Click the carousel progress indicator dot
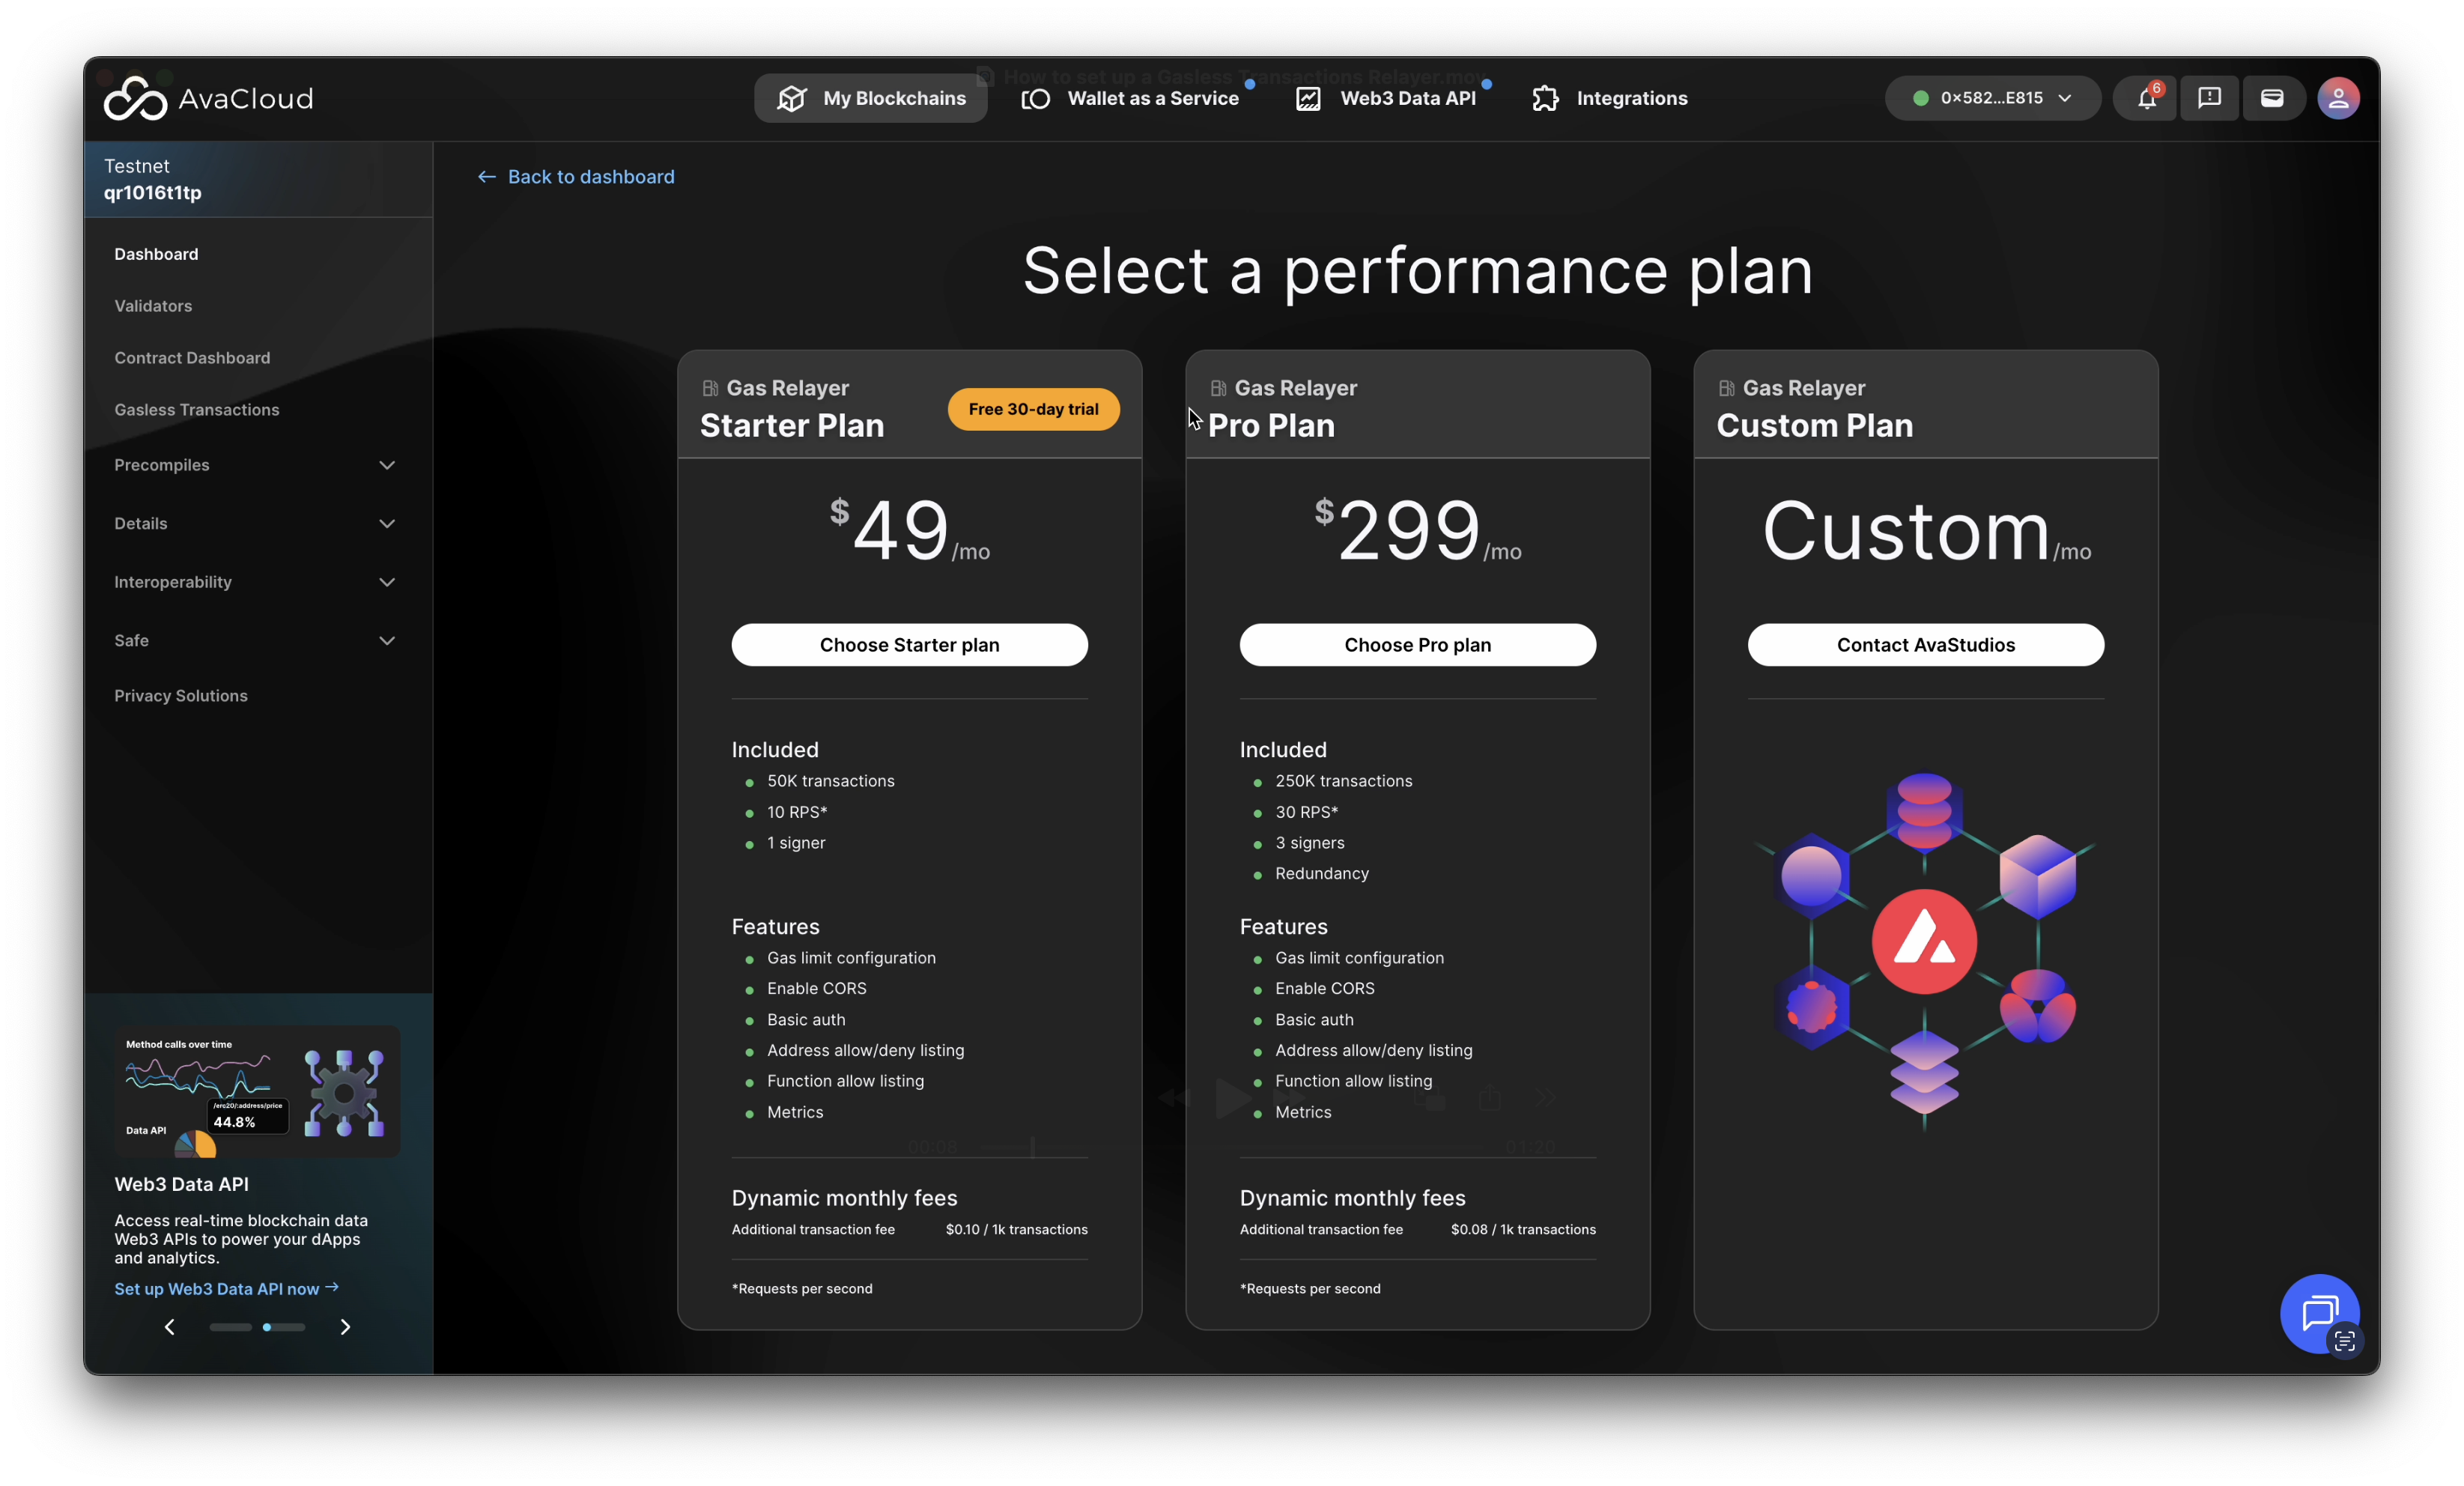 [x=267, y=1327]
